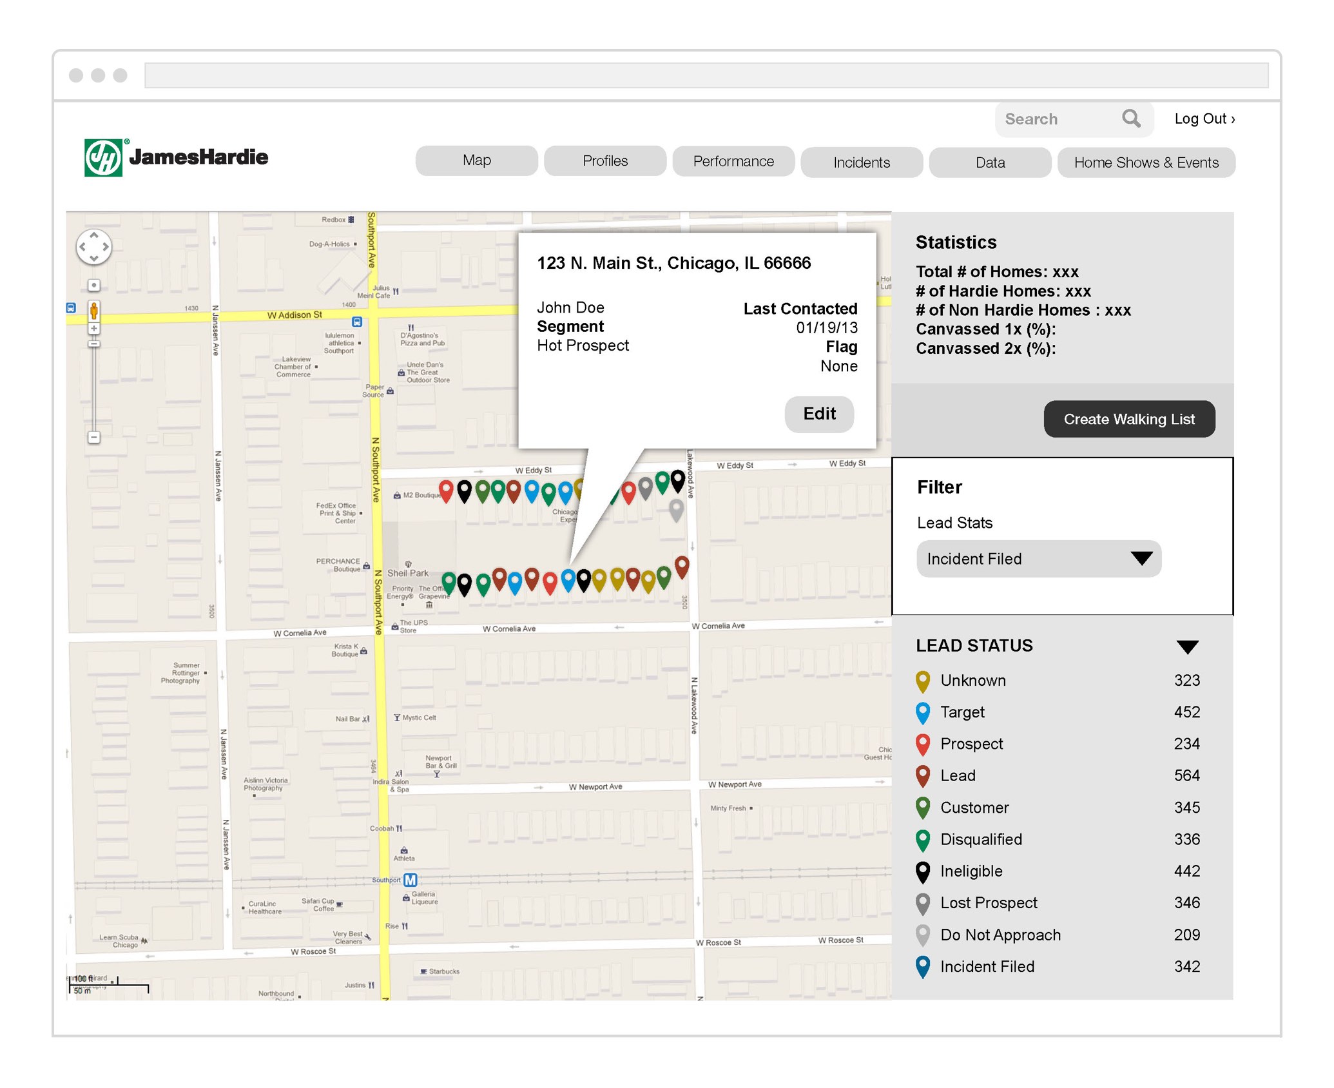Click the Total # of Homes statistic

(997, 272)
